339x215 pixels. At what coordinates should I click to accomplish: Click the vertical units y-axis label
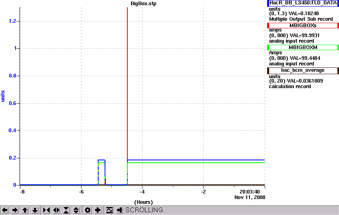coord(3,96)
